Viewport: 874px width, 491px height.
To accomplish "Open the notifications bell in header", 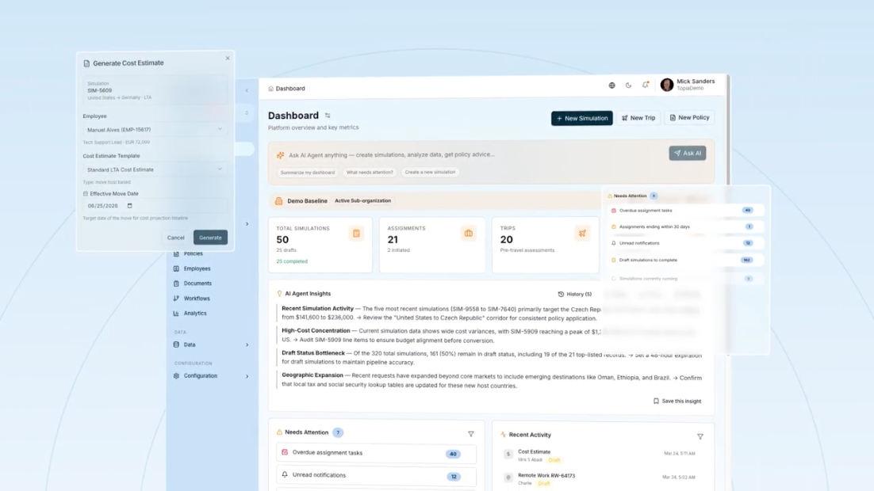I will coord(645,86).
